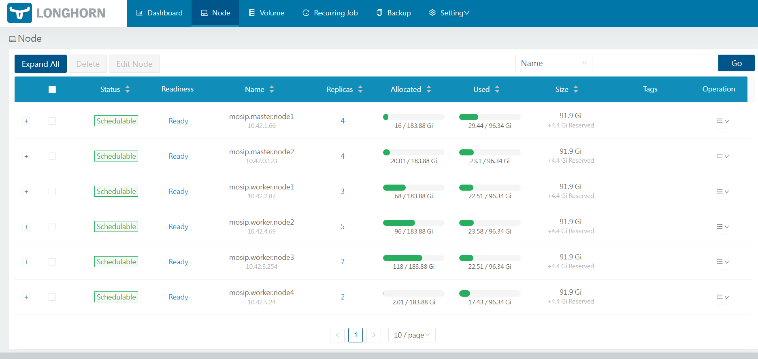This screenshot has height=359, width=758.
Task: Open replicas link 4 for mosip.master.node1
Action: pos(343,121)
